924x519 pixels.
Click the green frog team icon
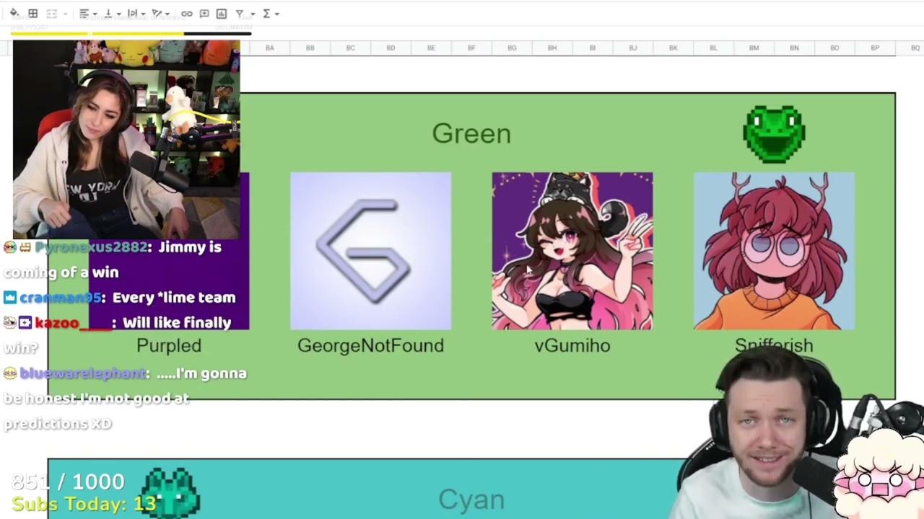(x=774, y=134)
